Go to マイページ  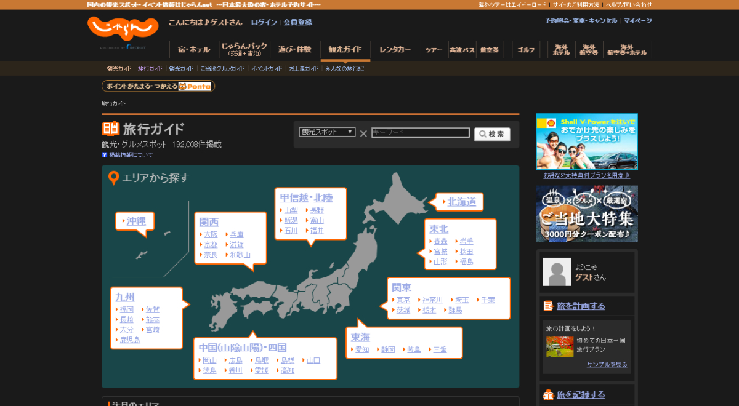coord(637,20)
